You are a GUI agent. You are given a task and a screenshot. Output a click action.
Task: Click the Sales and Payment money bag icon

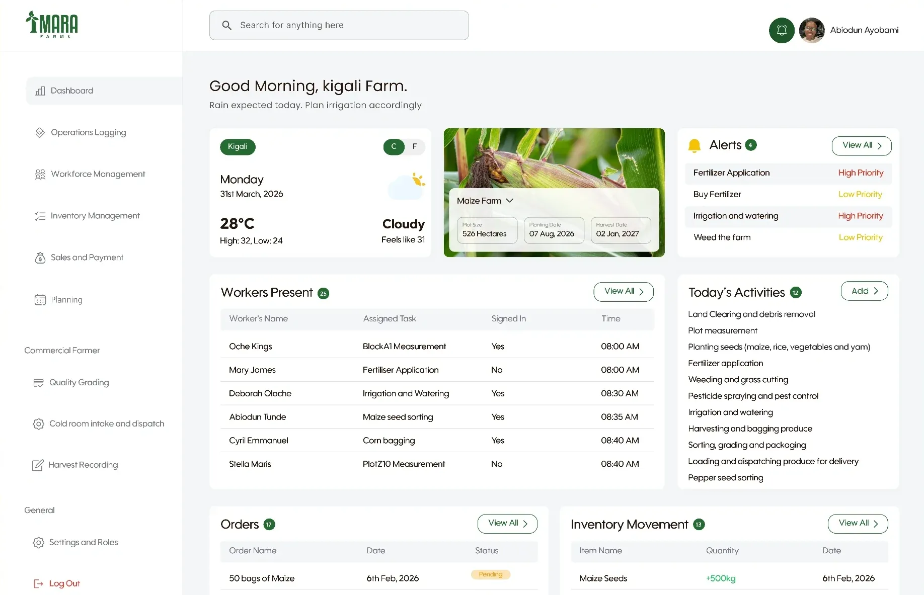tap(40, 258)
